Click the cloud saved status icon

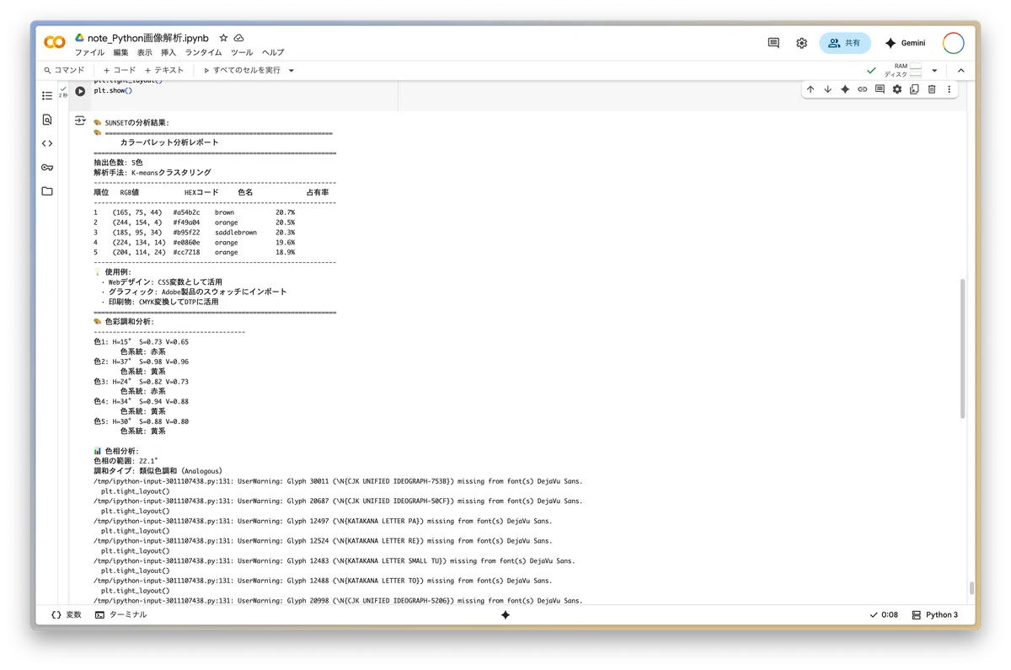pos(239,38)
